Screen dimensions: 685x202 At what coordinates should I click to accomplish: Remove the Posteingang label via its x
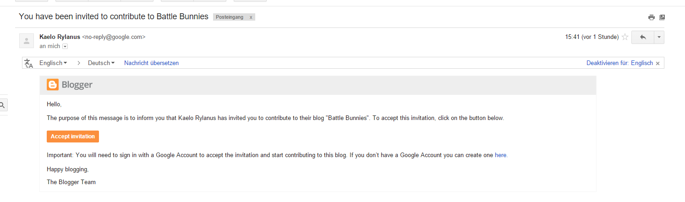coord(251,17)
